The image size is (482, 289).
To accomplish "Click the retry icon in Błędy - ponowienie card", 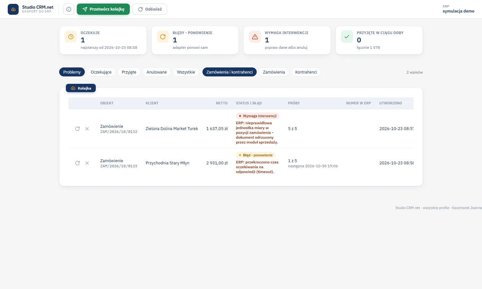I will (x=163, y=37).
